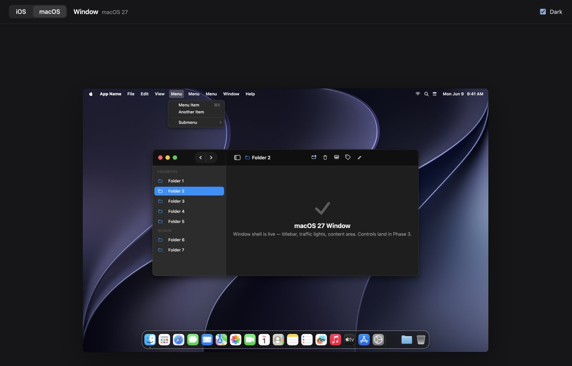Open App Store from the dock

(x=364, y=339)
